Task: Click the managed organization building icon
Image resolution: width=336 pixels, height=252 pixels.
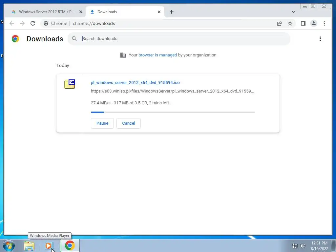Action: pyautogui.click(x=123, y=55)
